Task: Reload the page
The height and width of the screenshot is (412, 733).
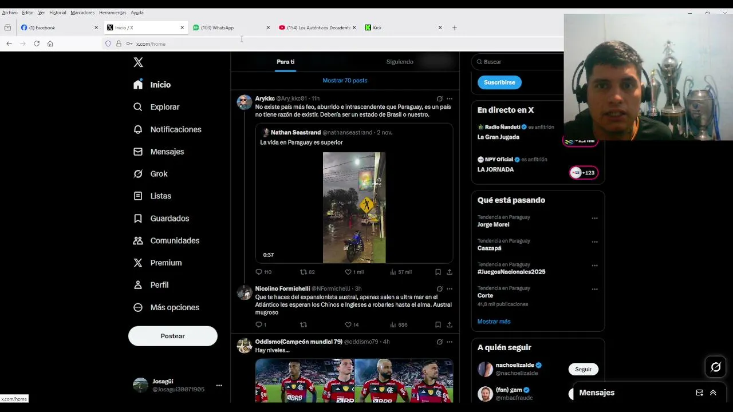Action: (x=37, y=43)
